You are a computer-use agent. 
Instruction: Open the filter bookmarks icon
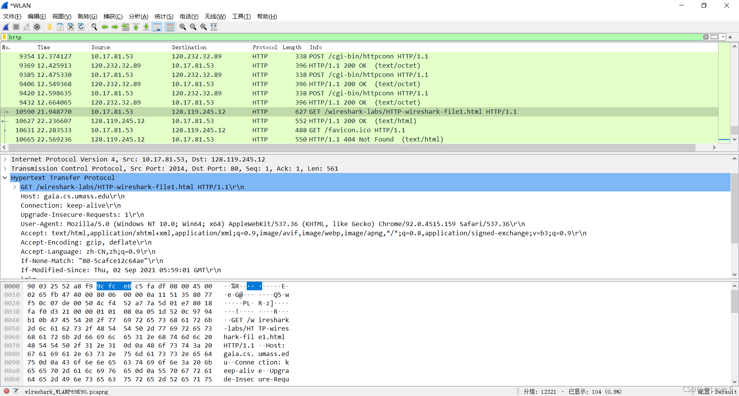(4, 37)
